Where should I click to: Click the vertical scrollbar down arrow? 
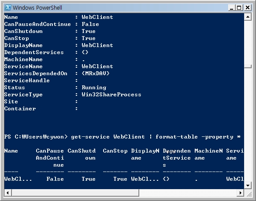[248, 185]
